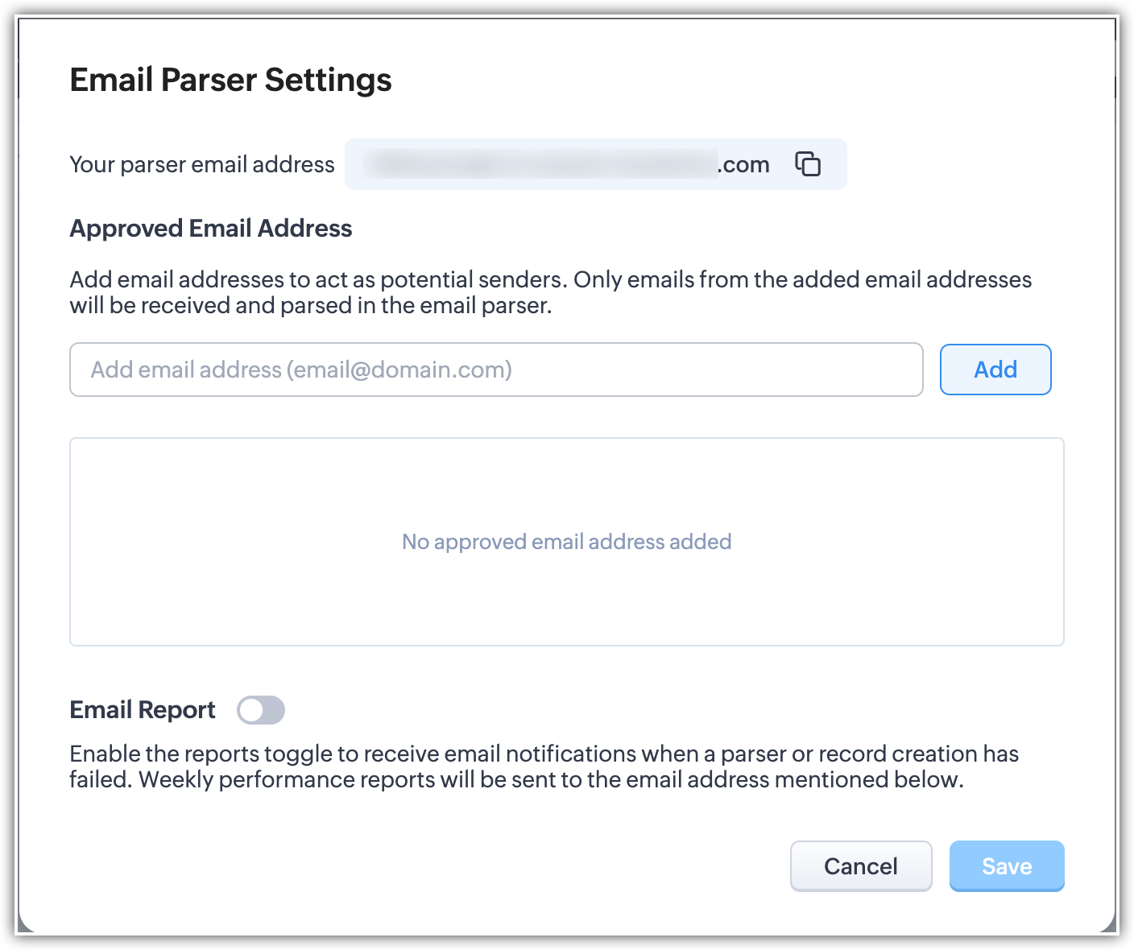The height and width of the screenshot is (950, 1134).
Task: Cancel the Email Parser Settings dialog
Action: (860, 866)
